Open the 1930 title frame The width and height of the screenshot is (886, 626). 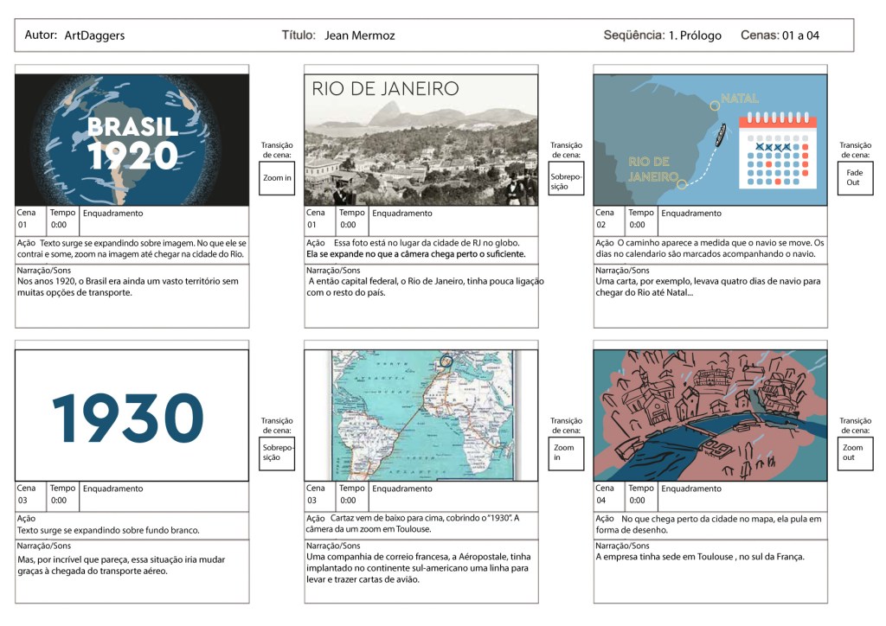pos(132,416)
